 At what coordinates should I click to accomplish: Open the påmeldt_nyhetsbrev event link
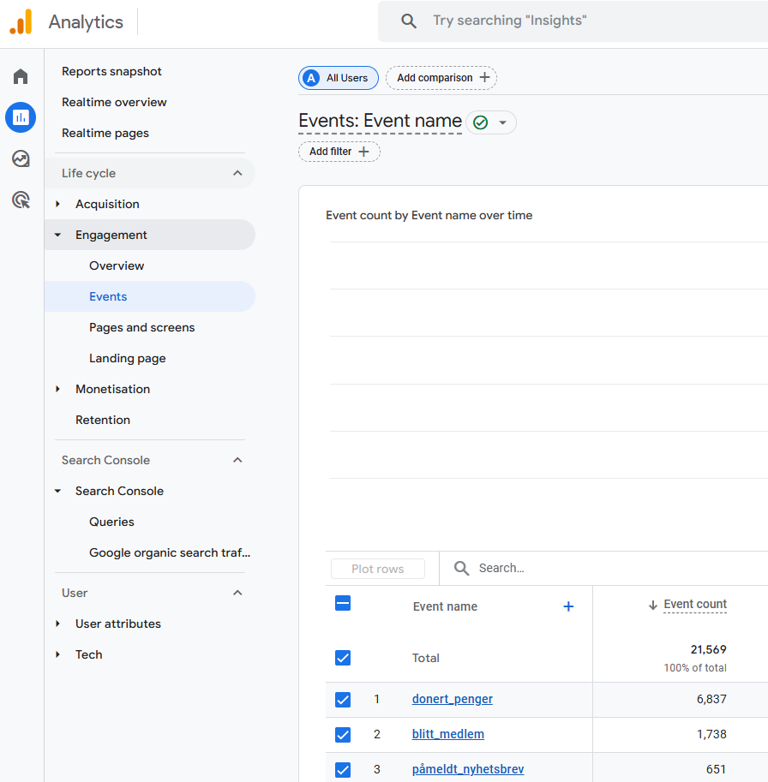[467, 769]
